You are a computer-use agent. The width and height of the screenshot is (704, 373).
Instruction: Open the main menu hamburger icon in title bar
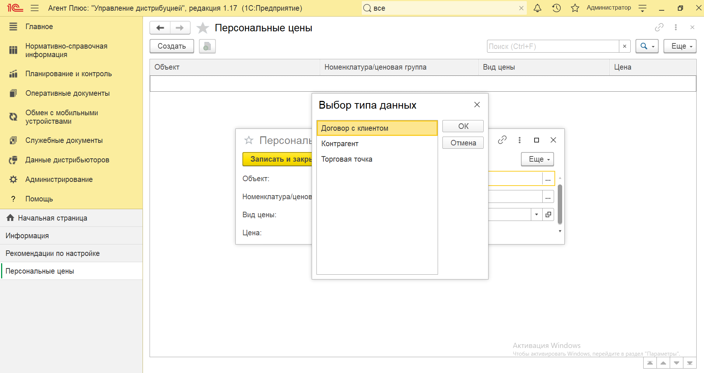click(35, 8)
